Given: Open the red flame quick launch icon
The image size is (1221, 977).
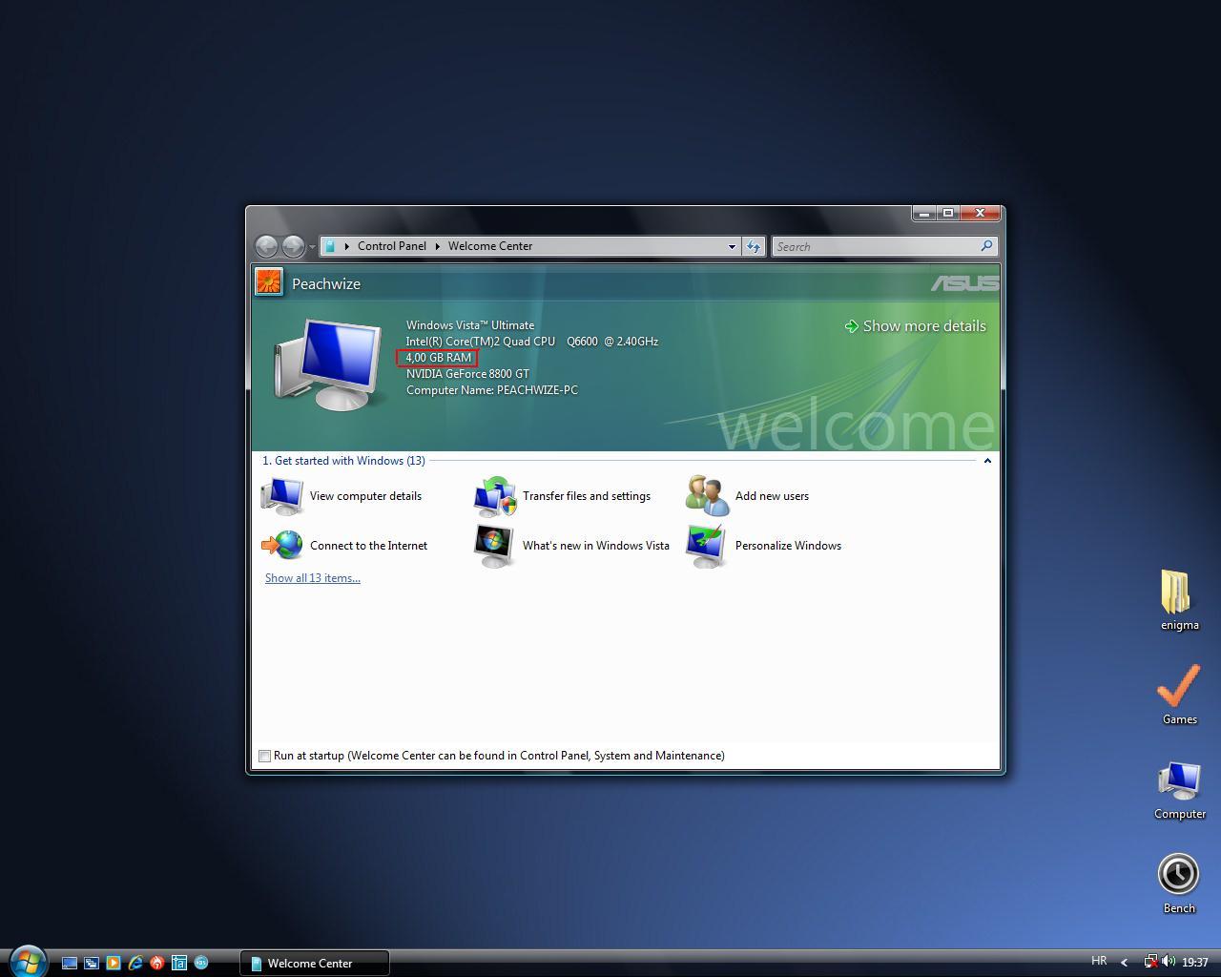Looking at the screenshot, I should click(x=157, y=963).
